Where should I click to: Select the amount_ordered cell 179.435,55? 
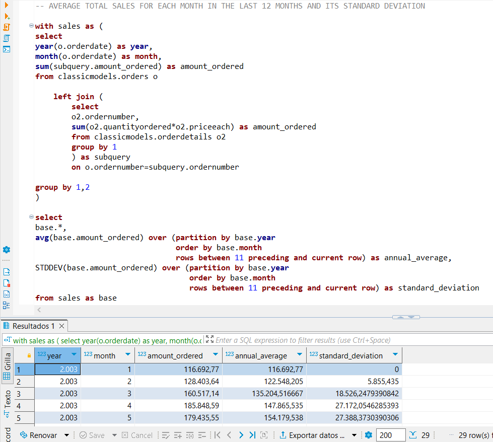point(179,418)
